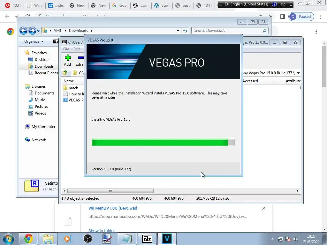Click the Accessed column header in 7-Zip
The width and height of the screenshot is (327, 245).
pos(250,81)
